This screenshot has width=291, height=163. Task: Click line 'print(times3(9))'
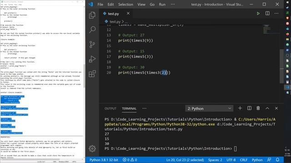click(x=135, y=40)
